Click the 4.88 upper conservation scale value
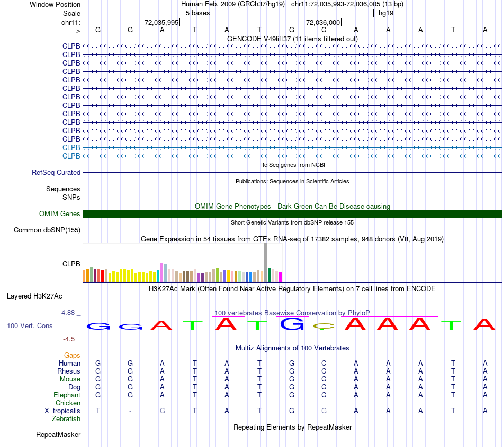The height and width of the screenshot is (447, 503). (x=68, y=313)
